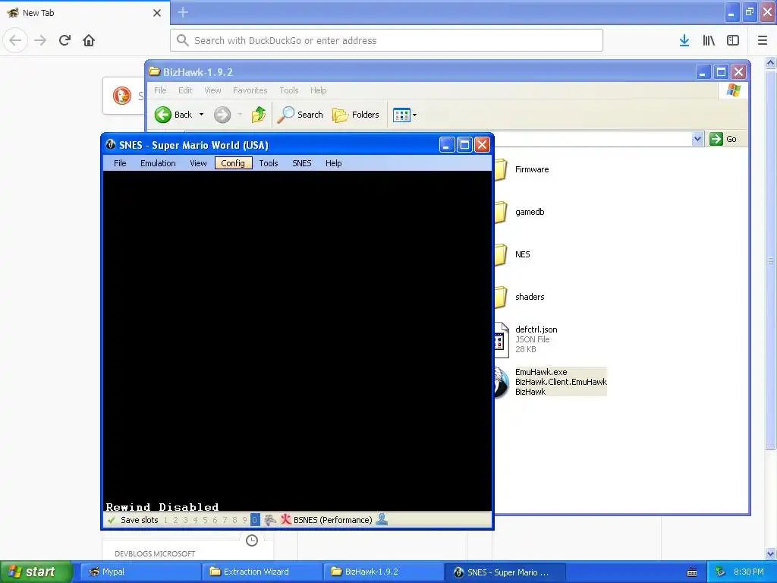Open the Back history dropdown arrow
Screen dimensions: 777x583
click(201, 115)
